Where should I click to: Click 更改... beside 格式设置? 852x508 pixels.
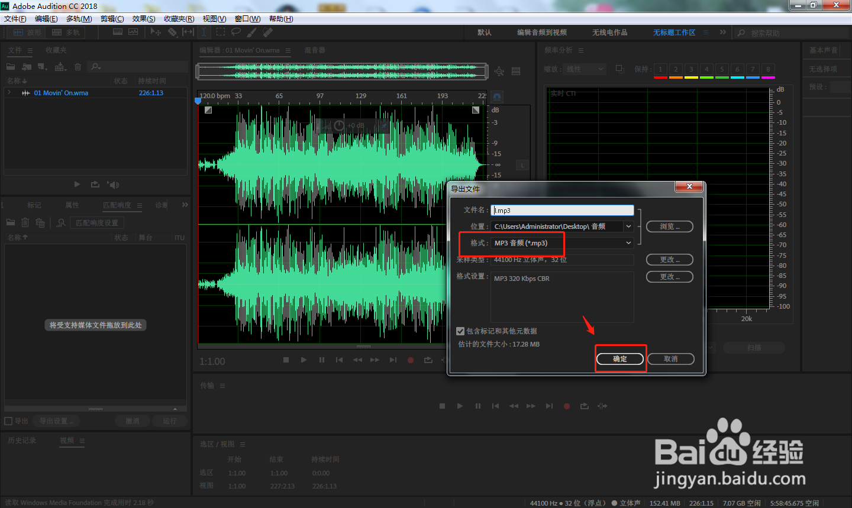point(669,277)
